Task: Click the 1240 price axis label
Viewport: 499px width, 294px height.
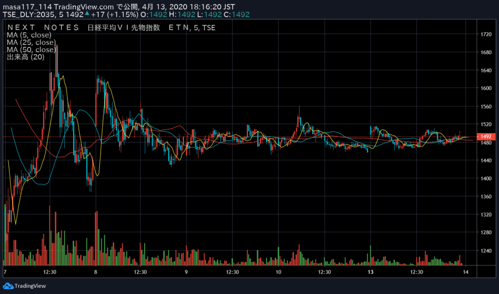Action: pos(486,250)
